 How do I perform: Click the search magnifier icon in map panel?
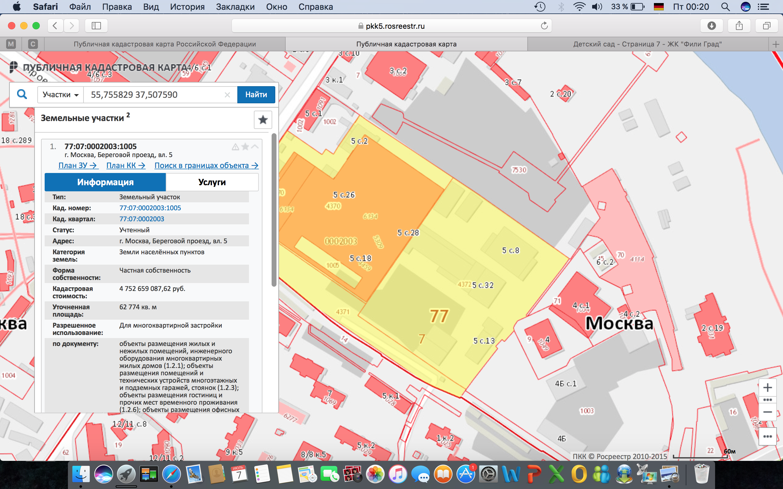pyautogui.click(x=22, y=94)
